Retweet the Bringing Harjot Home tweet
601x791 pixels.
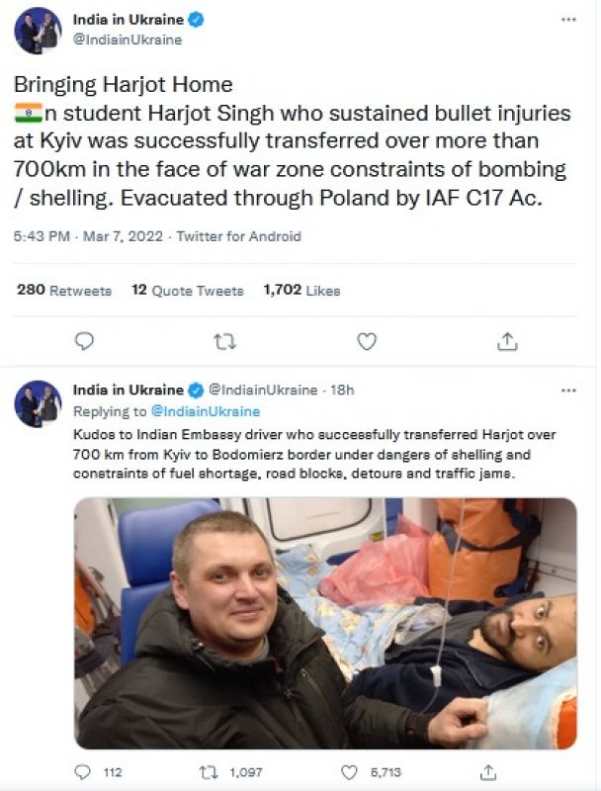[225, 341]
